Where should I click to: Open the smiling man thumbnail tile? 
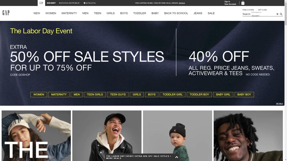[x=248, y=136]
